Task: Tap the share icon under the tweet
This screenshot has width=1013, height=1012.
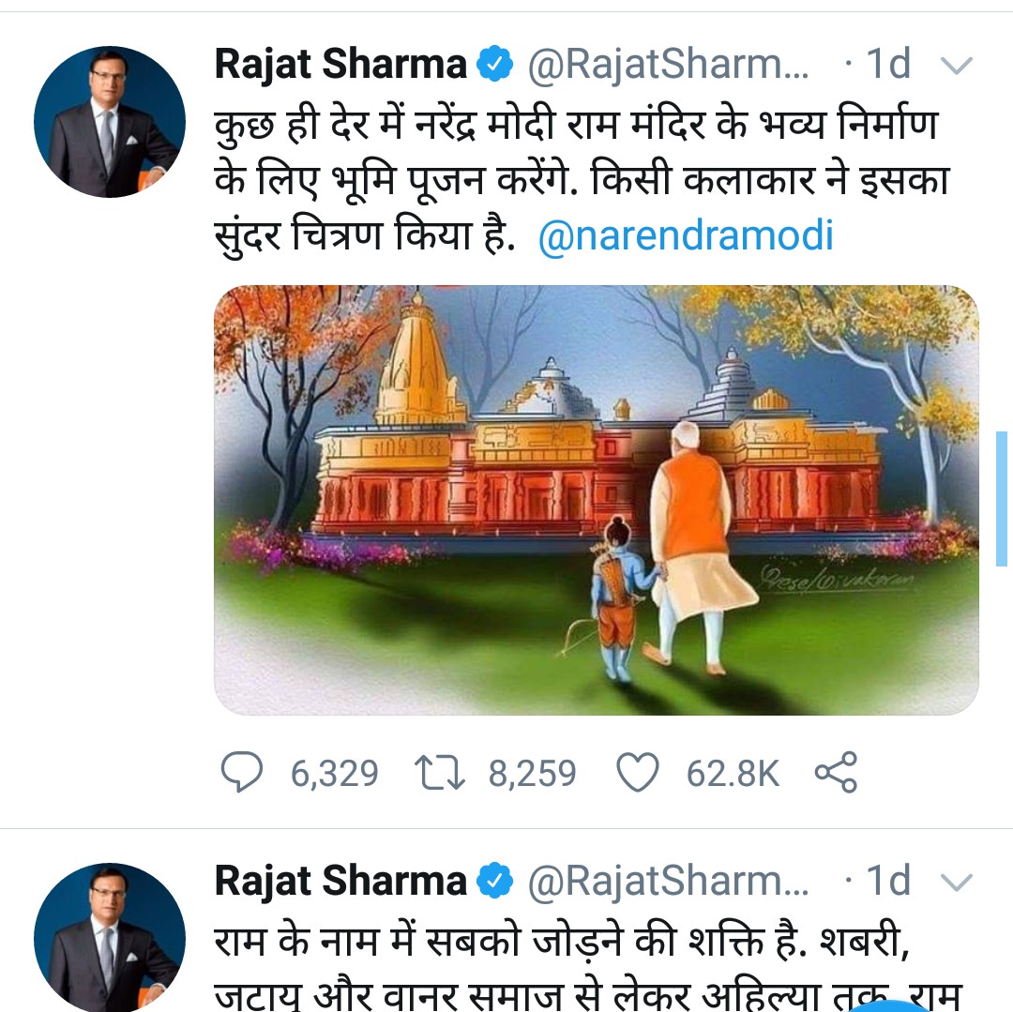Action: pyautogui.click(x=835, y=773)
